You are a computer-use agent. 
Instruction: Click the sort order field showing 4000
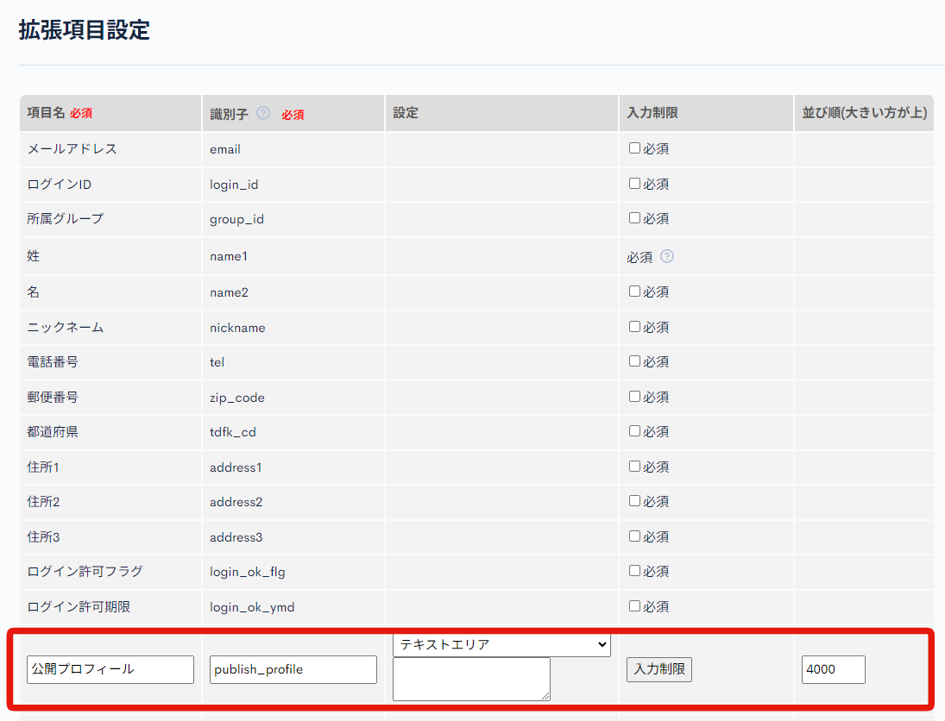tap(833, 669)
